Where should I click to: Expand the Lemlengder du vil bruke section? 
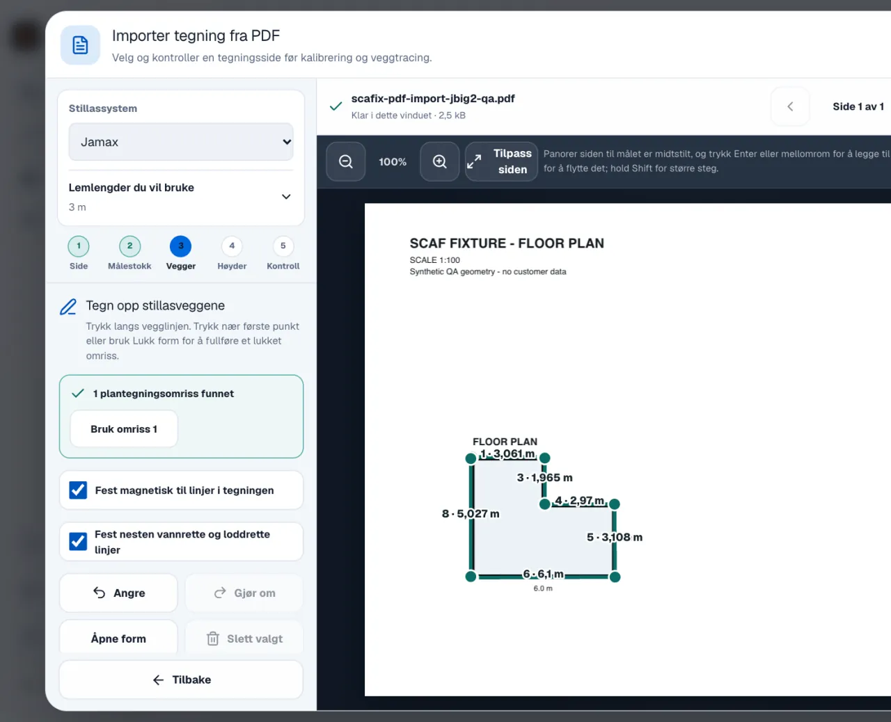coord(181,197)
